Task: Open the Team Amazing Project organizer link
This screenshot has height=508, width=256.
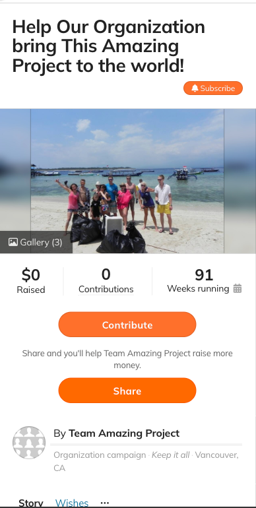Action: point(124,433)
